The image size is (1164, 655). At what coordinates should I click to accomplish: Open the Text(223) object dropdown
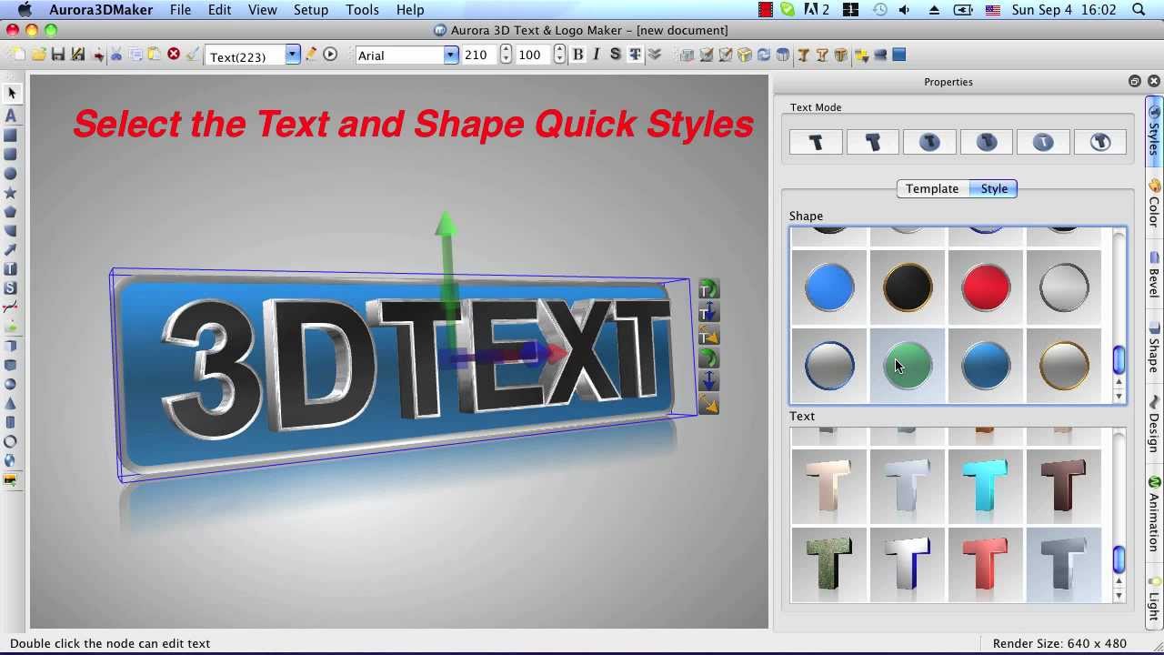[292, 55]
